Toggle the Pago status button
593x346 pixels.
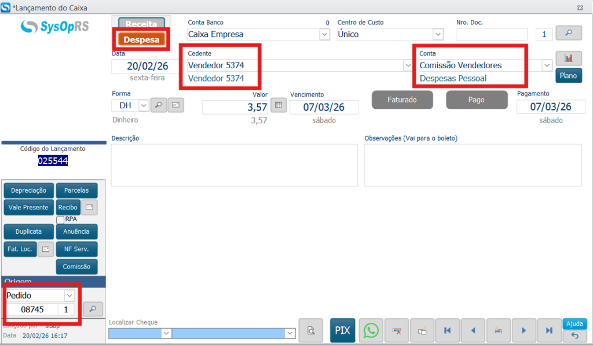point(477,100)
